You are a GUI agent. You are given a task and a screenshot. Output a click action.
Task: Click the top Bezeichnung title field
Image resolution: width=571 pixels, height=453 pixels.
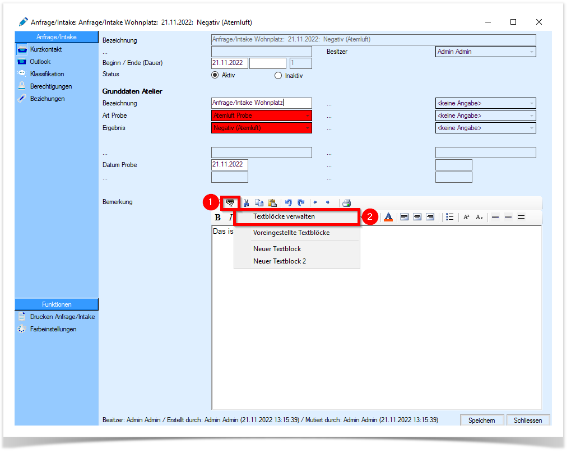(373, 40)
